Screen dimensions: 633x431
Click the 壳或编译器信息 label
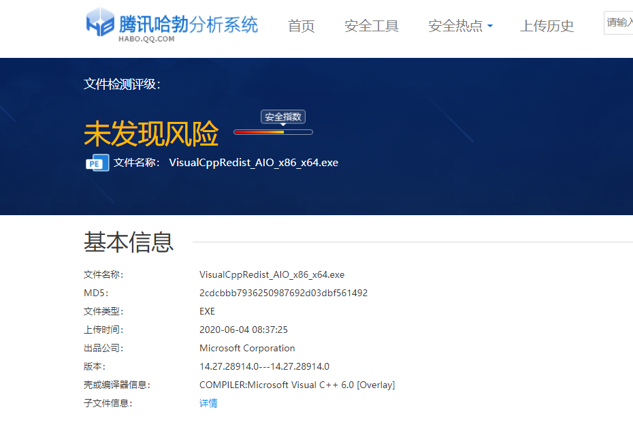[117, 385]
